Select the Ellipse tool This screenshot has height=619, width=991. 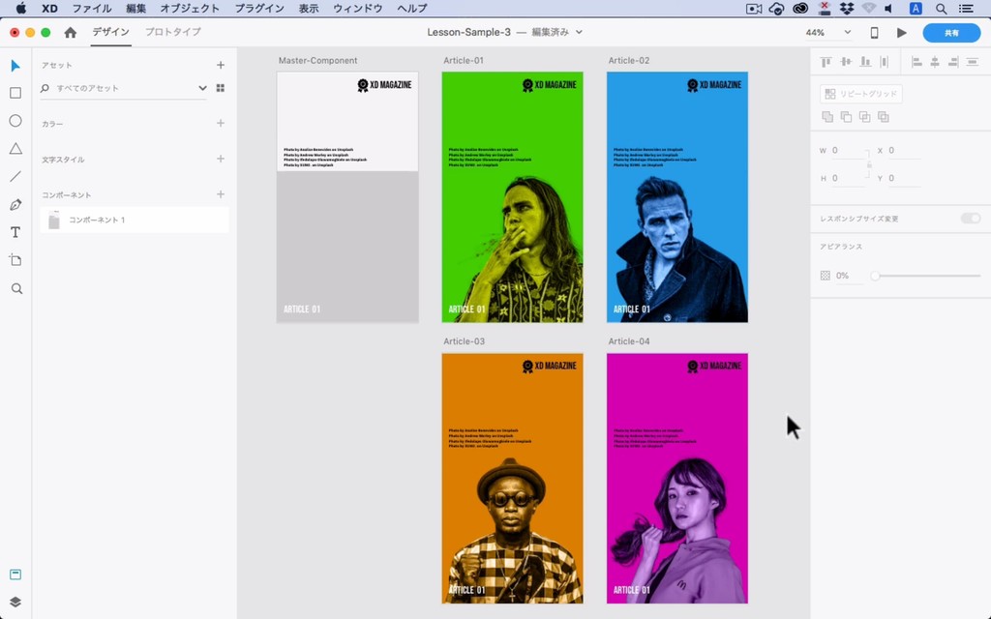(15, 121)
